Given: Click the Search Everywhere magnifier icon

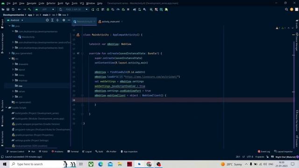Looking at the screenshot, I should pyautogui.click(x=286, y=9).
